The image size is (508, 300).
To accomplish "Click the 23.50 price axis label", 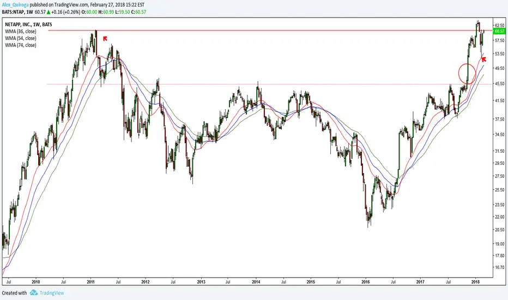I will (x=499, y=205).
